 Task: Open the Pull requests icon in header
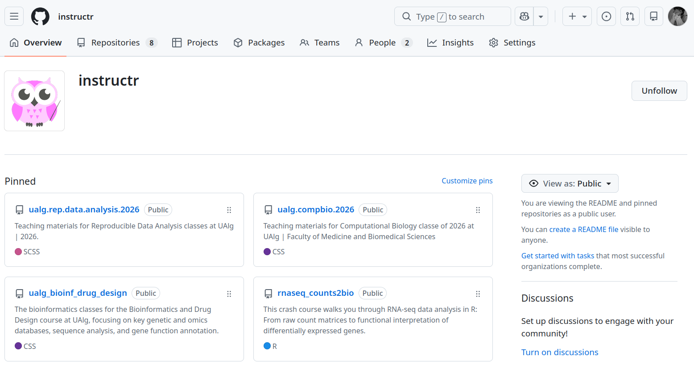pyautogui.click(x=630, y=17)
